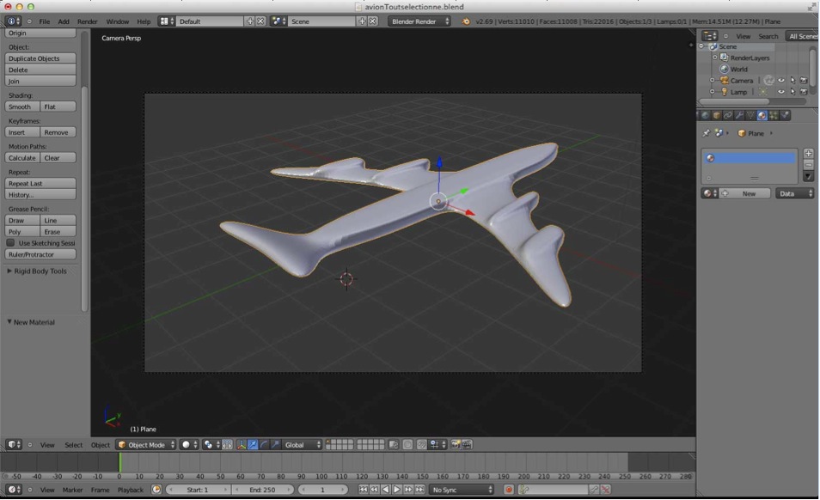Toggle 3D manipulator widget in viewport header
This screenshot has height=500, width=820.
(x=241, y=445)
